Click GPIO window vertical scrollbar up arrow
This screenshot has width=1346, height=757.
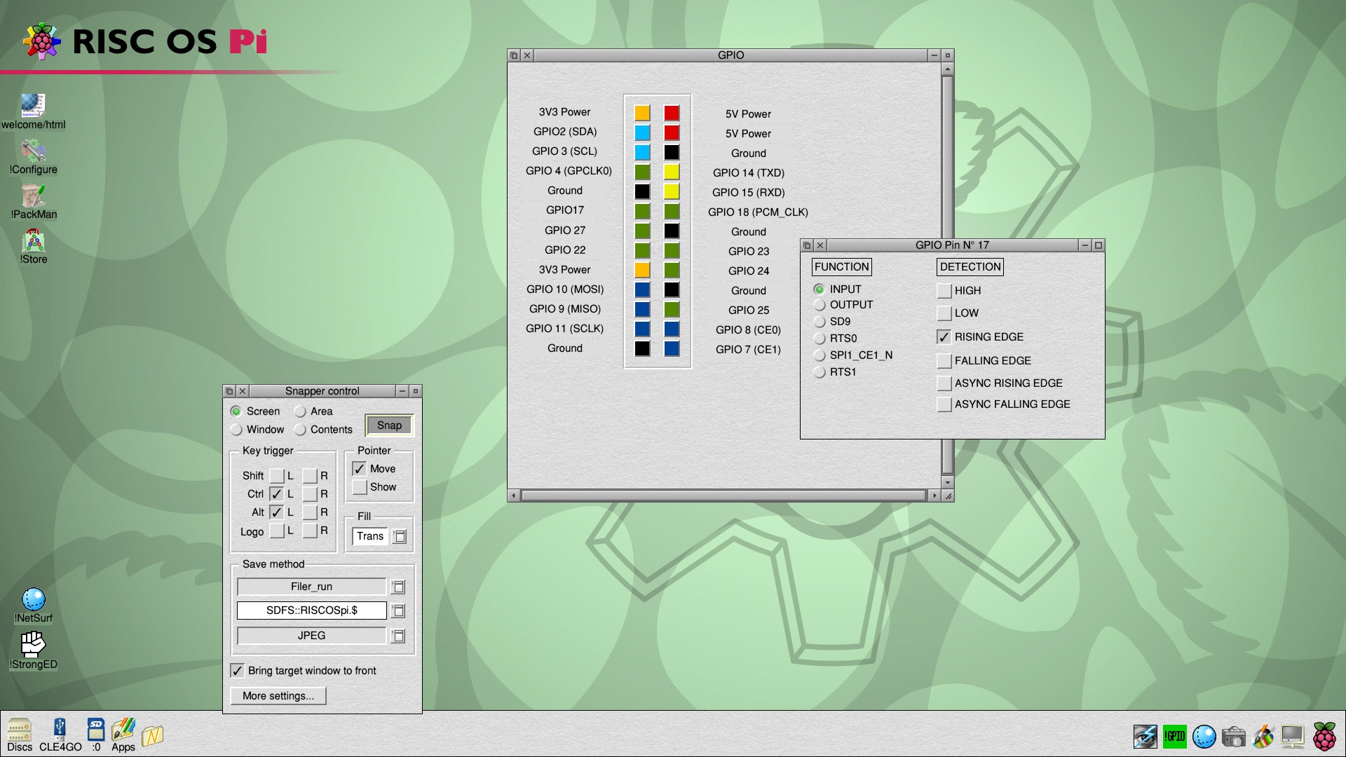click(x=948, y=69)
